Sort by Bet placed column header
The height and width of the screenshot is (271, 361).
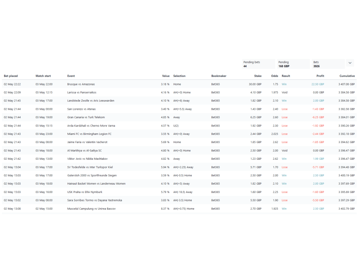11,76
